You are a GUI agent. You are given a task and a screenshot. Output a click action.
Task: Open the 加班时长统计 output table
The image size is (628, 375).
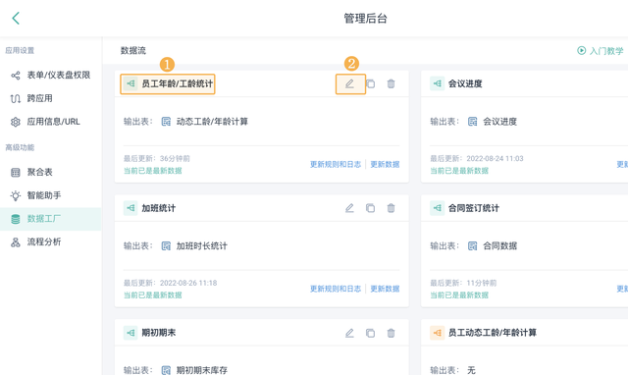coord(202,246)
